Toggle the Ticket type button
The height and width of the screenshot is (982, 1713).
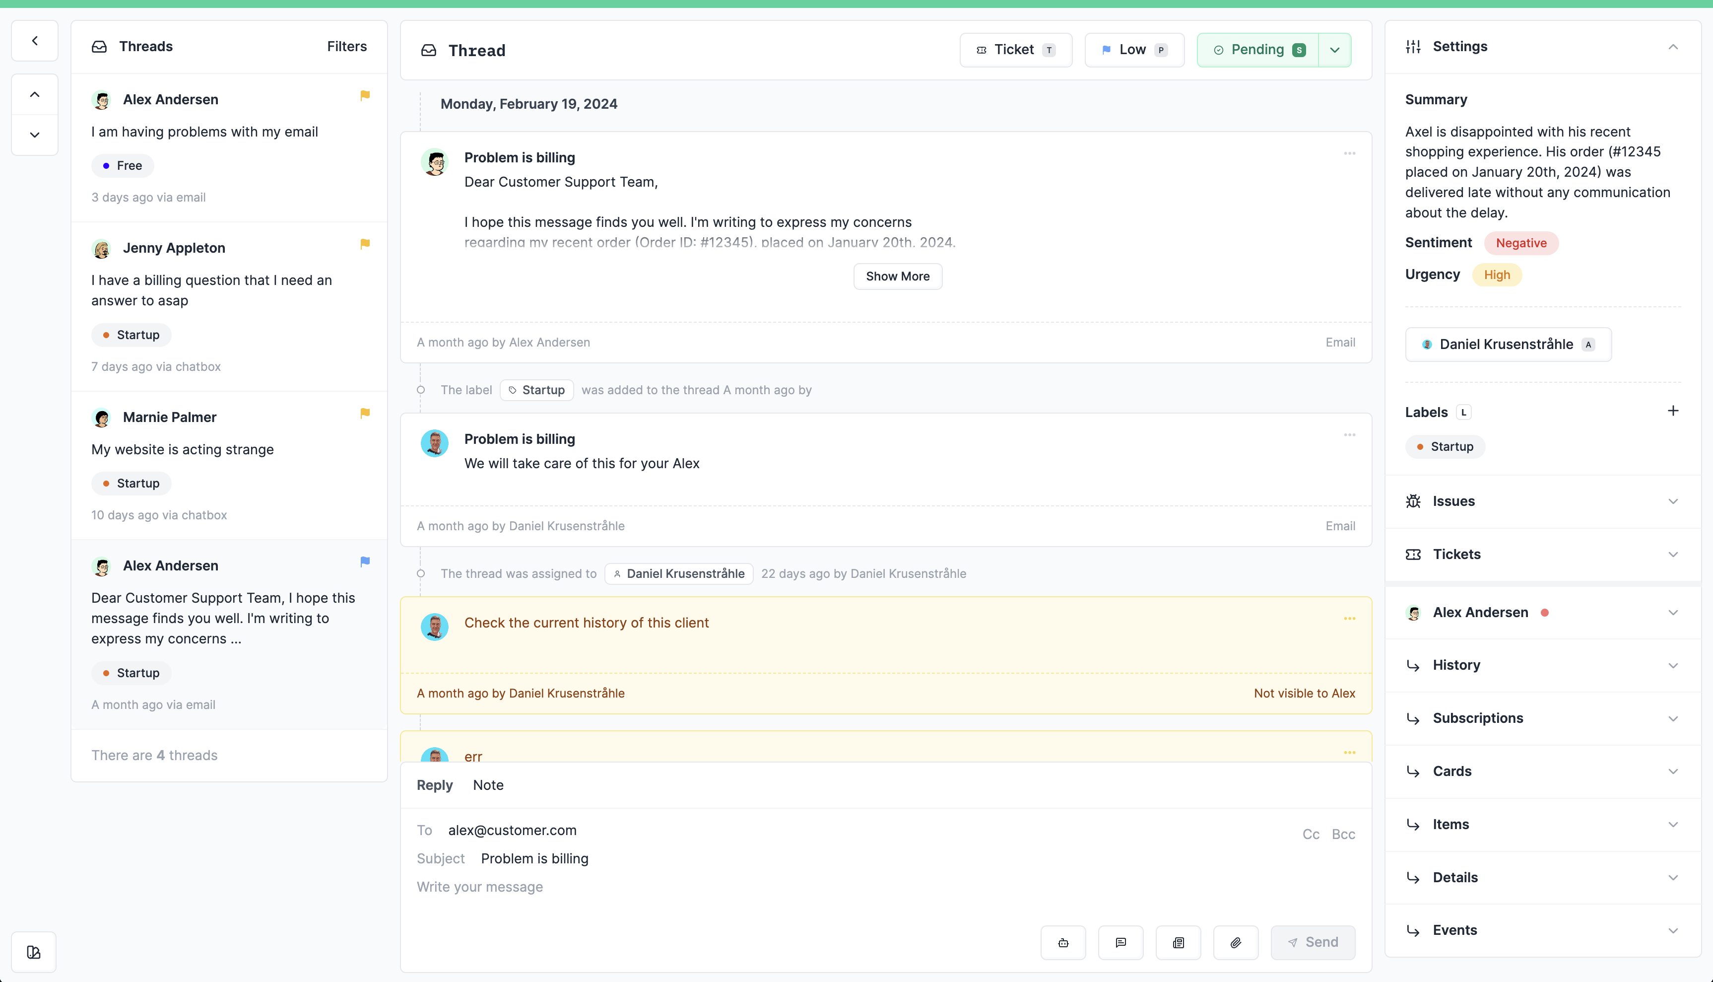pyautogui.click(x=1015, y=50)
